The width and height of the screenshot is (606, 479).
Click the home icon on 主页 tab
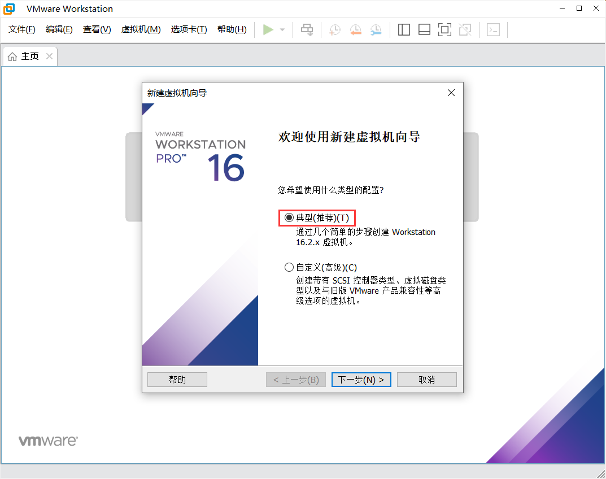click(x=12, y=56)
